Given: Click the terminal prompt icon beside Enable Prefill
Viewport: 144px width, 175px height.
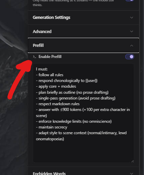Looking at the screenshot, I should (35, 57).
